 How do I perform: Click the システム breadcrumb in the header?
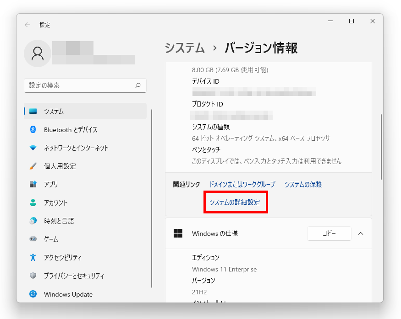tap(185, 48)
